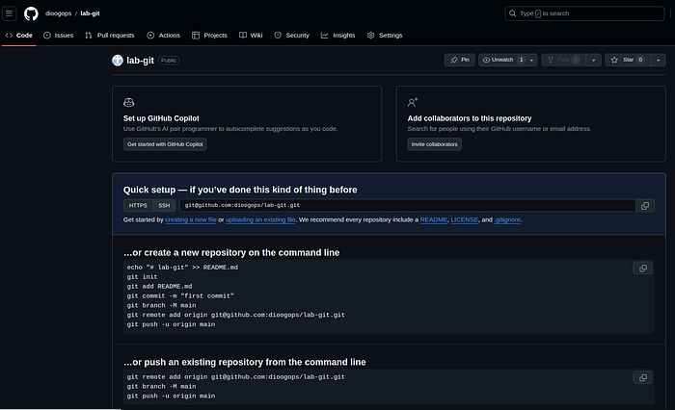Copy the clone URL to clipboard
The width and height of the screenshot is (675, 410).
[645, 205]
